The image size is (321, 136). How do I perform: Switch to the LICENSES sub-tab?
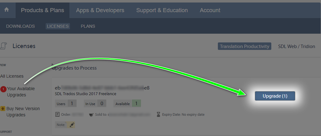pos(58,26)
